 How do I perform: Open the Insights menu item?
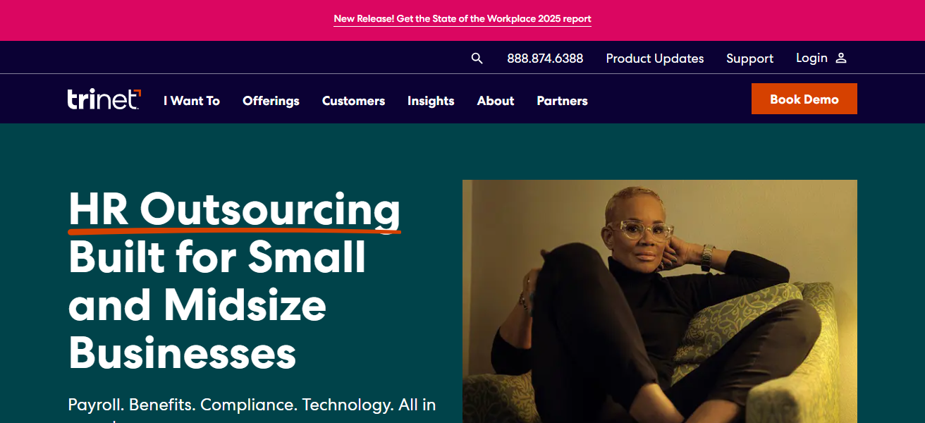pyautogui.click(x=431, y=101)
